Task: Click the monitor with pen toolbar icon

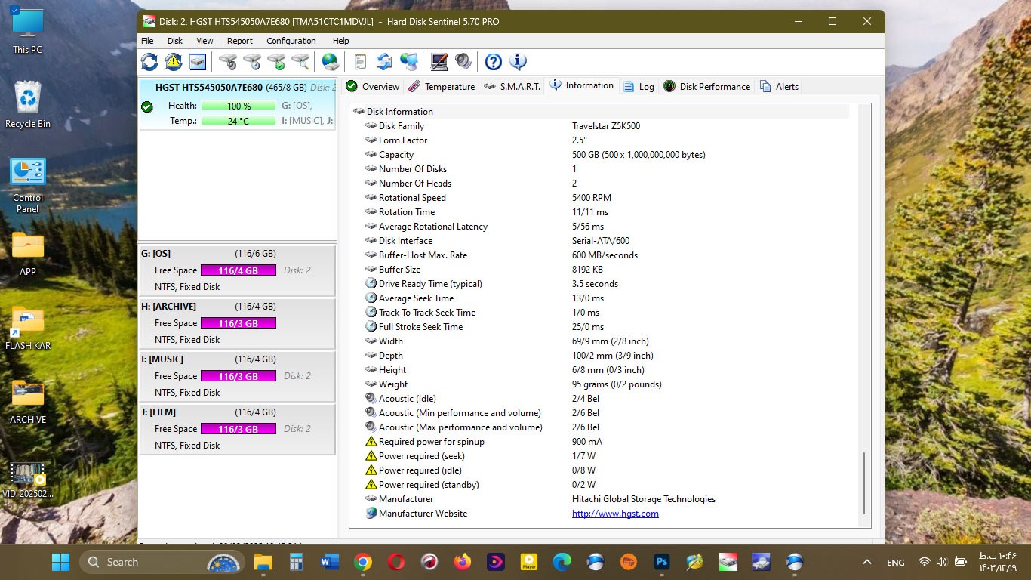Action: [x=439, y=62]
